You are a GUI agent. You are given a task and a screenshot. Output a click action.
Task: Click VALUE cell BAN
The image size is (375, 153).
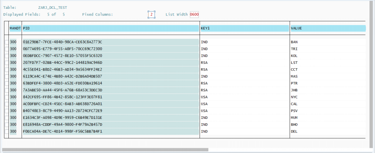(328, 42)
